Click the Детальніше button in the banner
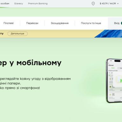This screenshot has height=122, width=122. coord(17,34)
